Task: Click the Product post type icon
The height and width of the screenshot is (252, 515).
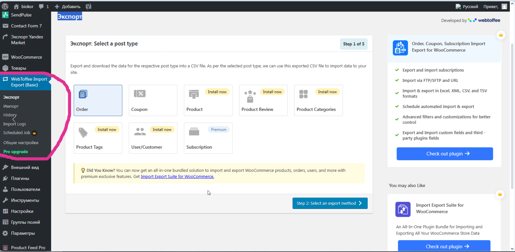Action: tap(194, 94)
